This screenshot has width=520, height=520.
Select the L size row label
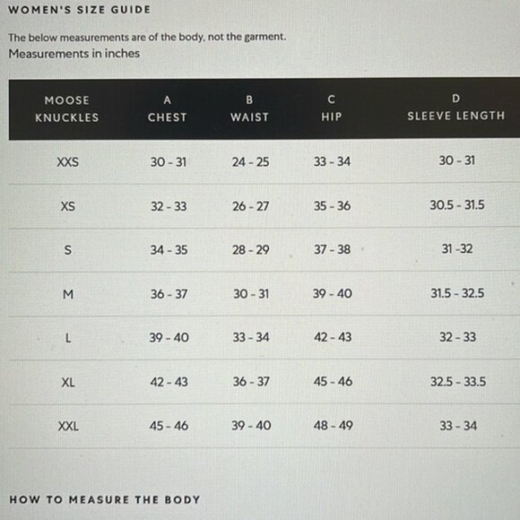point(68,338)
